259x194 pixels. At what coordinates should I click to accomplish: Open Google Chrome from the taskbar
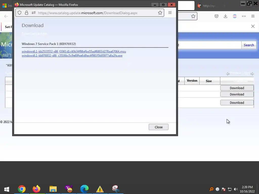[x=22, y=189]
